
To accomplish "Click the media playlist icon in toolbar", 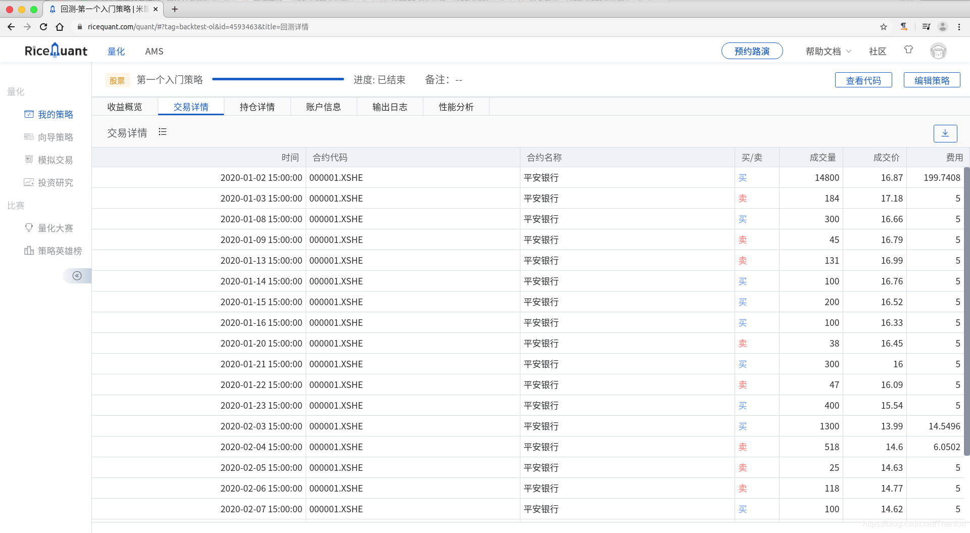I will (926, 27).
